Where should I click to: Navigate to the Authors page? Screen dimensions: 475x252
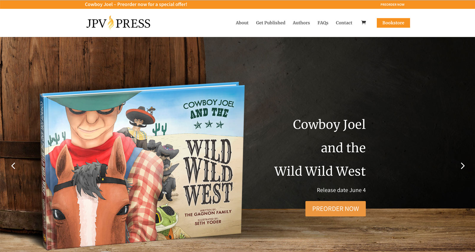(301, 23)
